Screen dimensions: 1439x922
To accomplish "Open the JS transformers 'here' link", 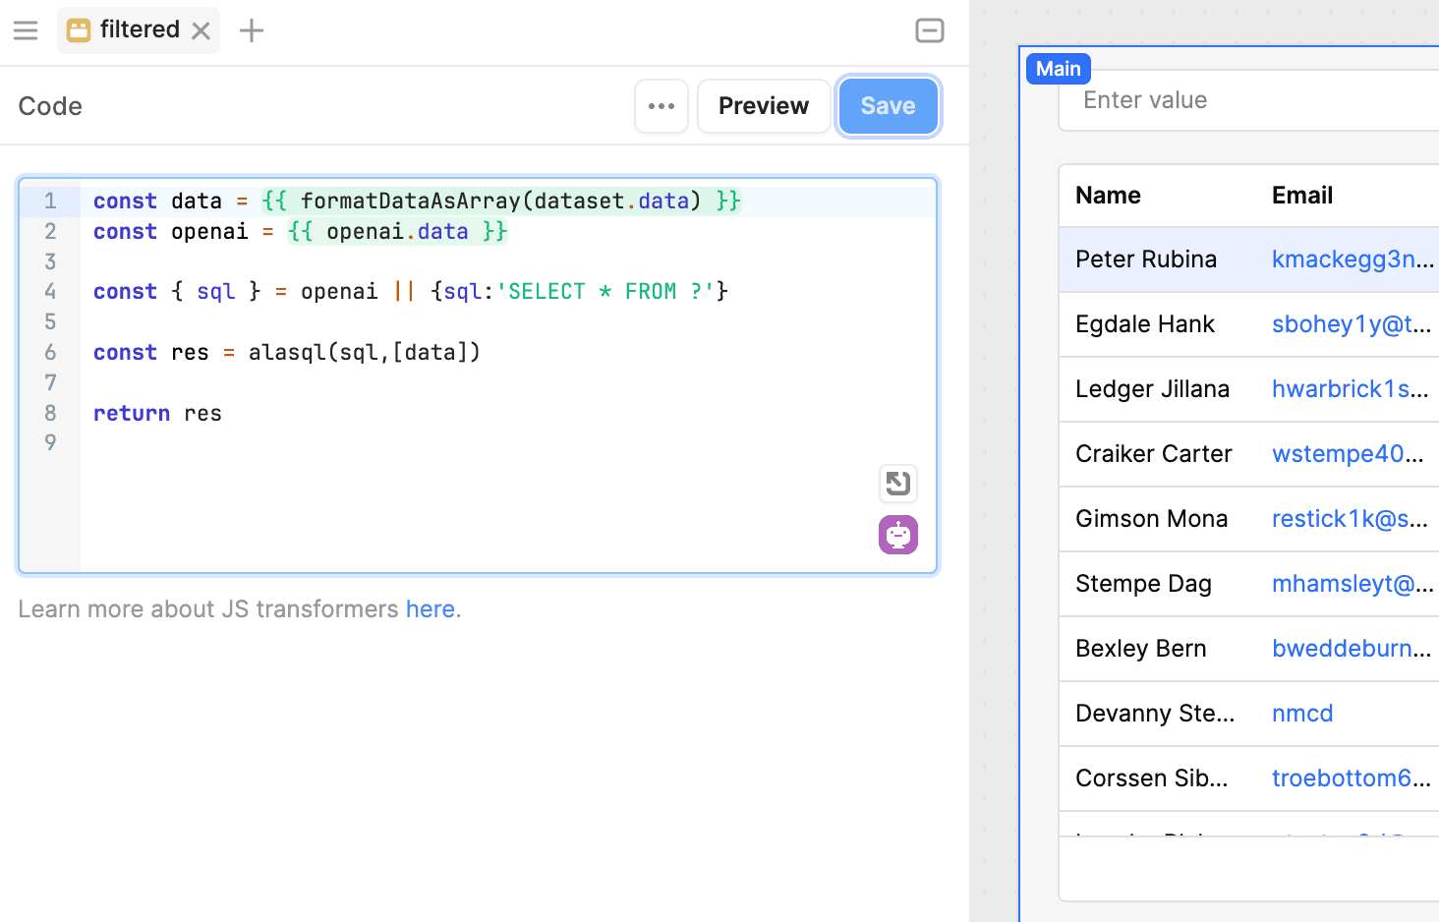I will (430, 609).
